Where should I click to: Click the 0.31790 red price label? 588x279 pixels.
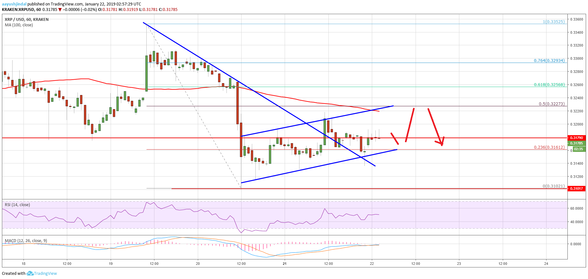(576, 138)
